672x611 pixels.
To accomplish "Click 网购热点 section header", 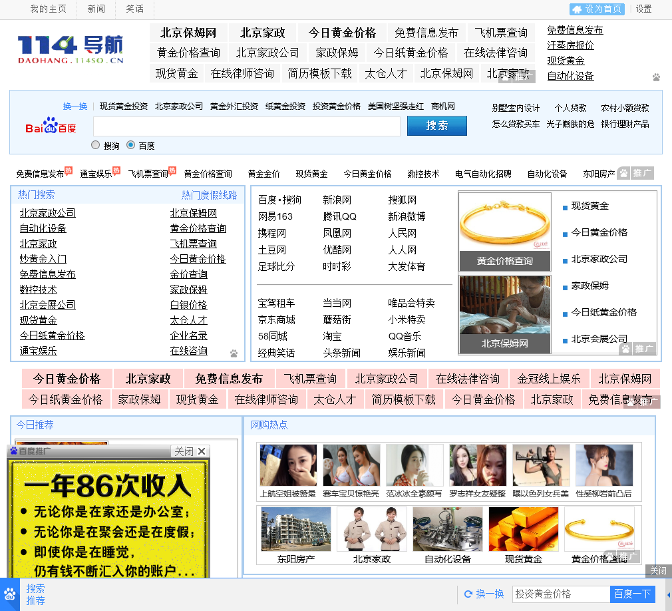I will click(x=269, y=425).
